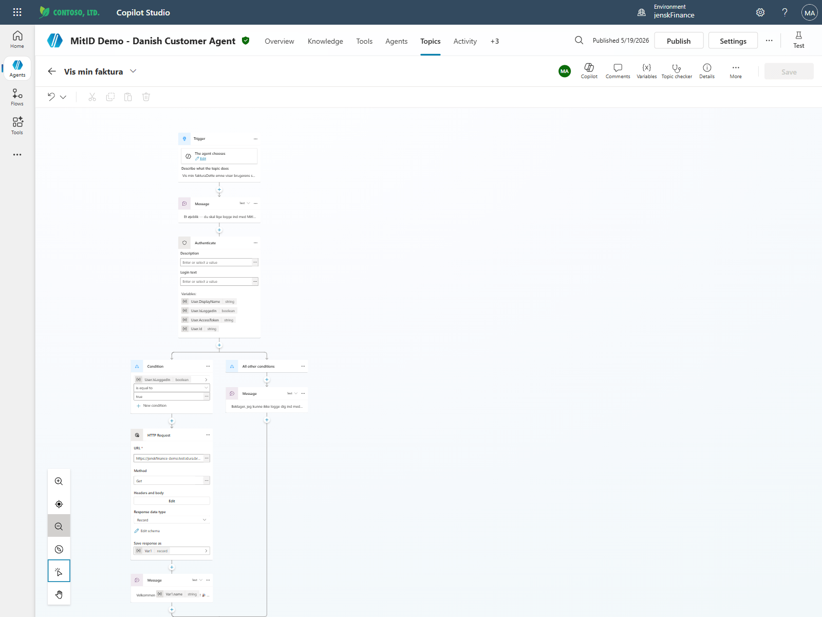Open the Variables panel
Viewport: 822px width, 617px height.
coord(646,71)
